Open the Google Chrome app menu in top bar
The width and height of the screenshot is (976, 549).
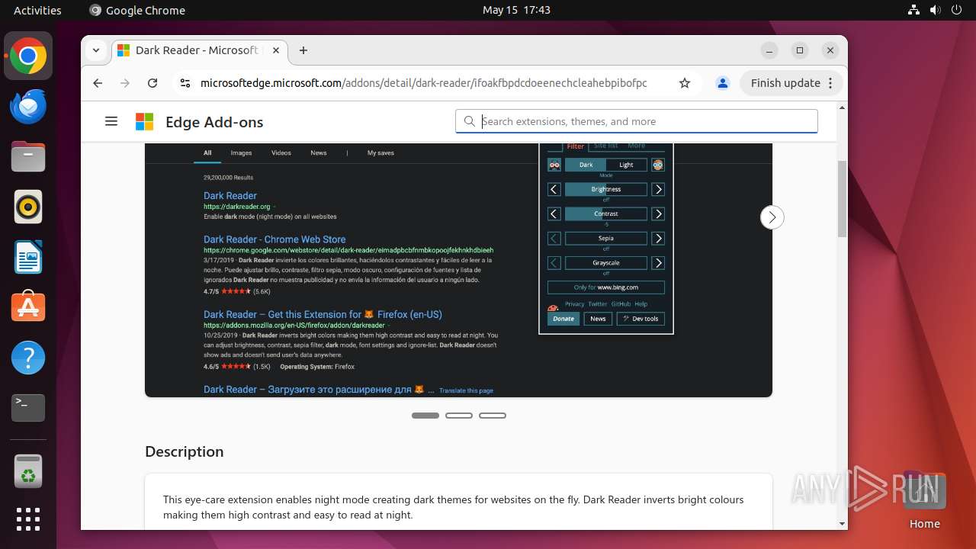click(137, 10)
